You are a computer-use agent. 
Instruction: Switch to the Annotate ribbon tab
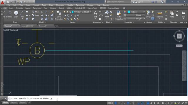19,8
